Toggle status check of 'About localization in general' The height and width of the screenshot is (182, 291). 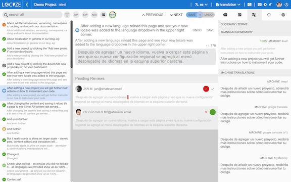(4, 39)
